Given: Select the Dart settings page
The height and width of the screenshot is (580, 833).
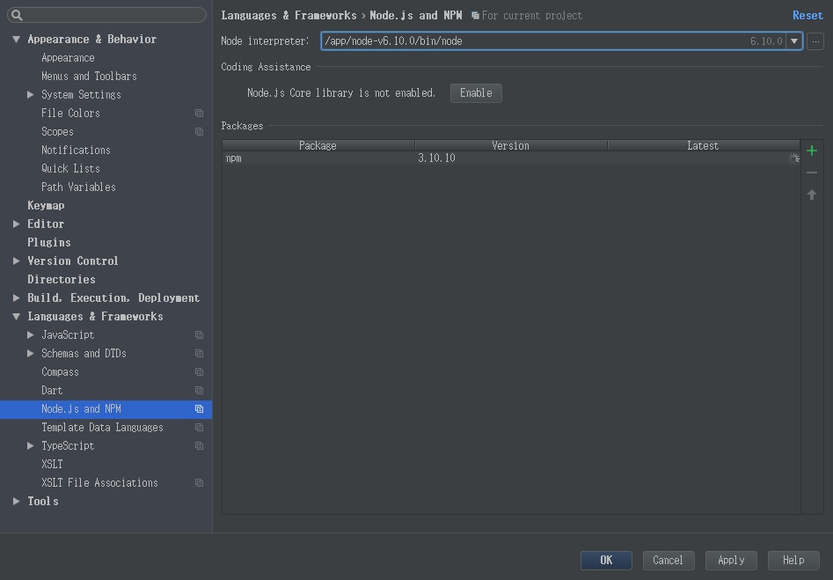Looking at the screenshot, I should coord(52,391).
